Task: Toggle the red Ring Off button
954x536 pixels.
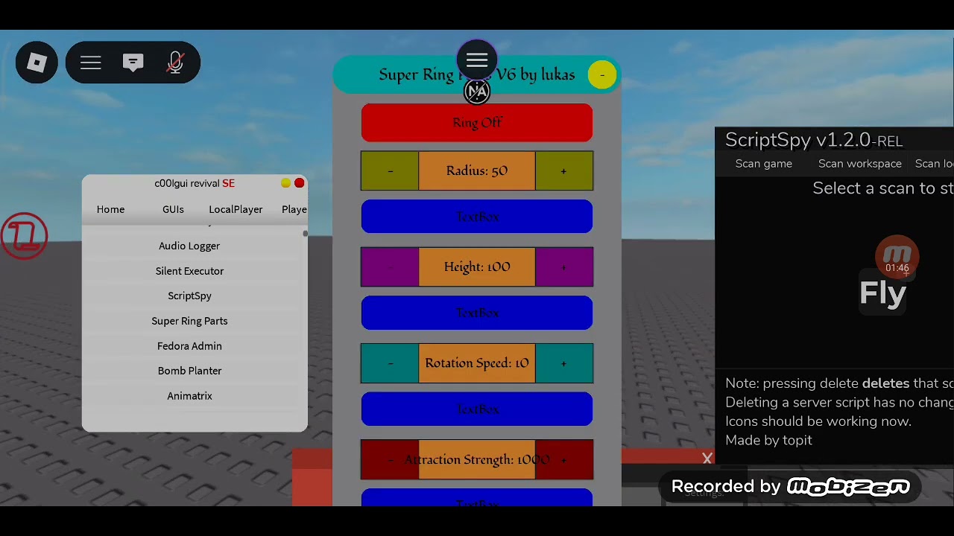Action: pyautogui.click(x=477, y=123)
